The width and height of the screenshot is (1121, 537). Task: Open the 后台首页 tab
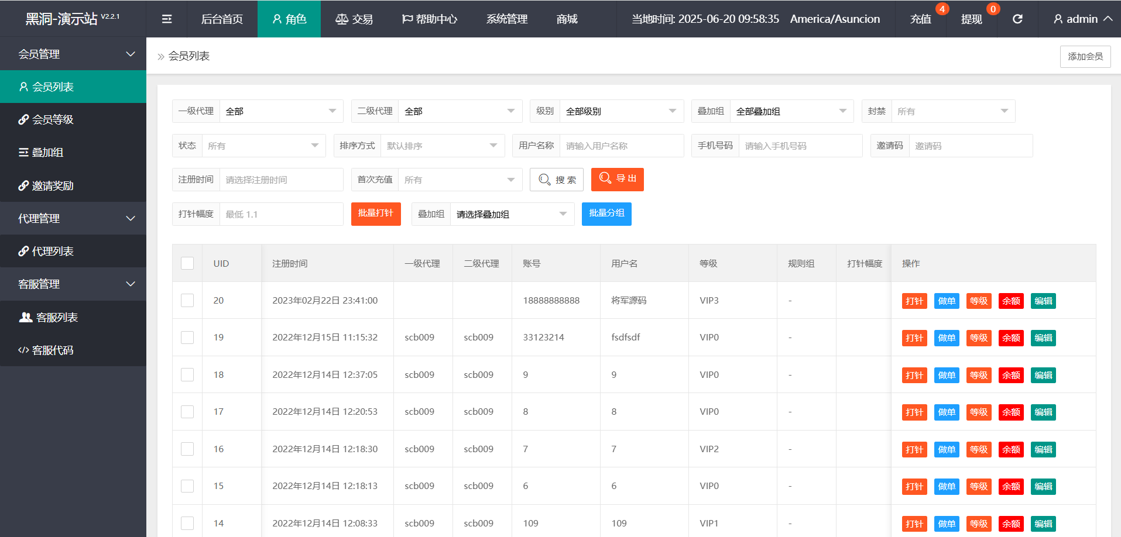click(x=222, y=19)
